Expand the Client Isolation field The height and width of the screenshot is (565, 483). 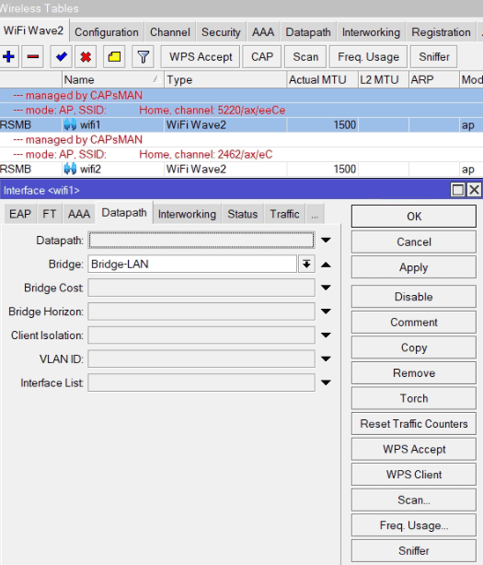tap(326, 335)
